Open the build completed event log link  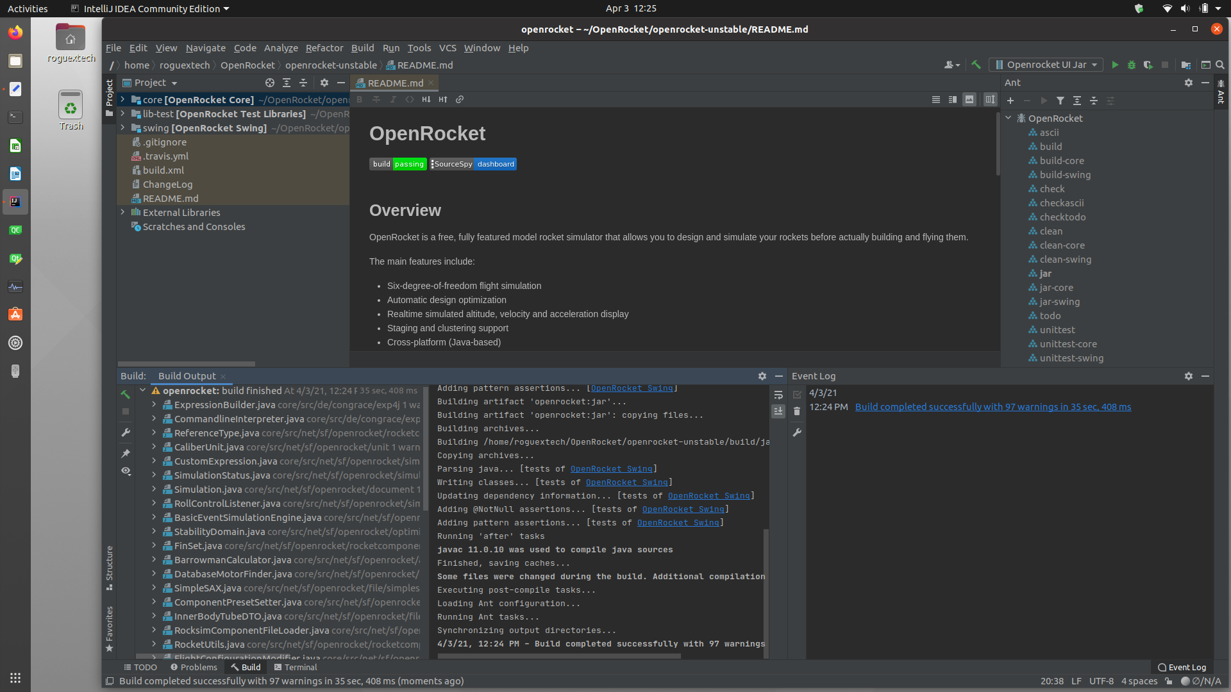[992, 406]
